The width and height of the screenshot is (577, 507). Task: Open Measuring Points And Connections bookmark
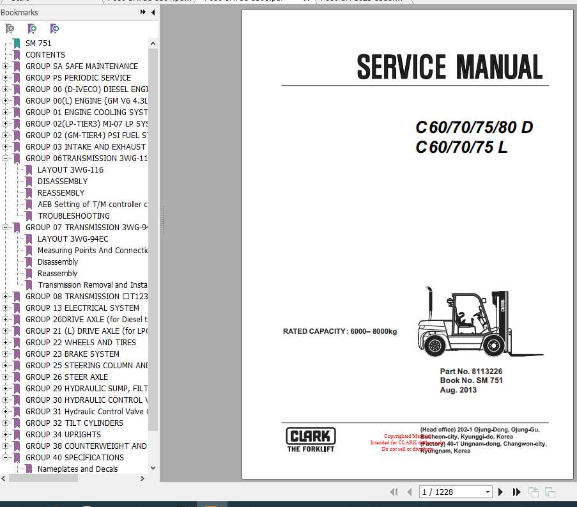pos(93,251)
